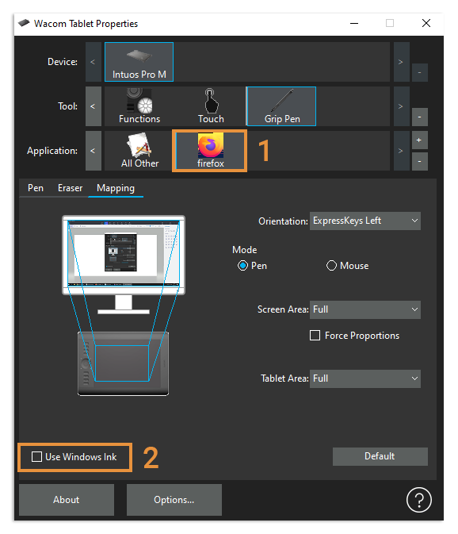Open the Screen Area dropdown
The width and height of the screenshot is (458, 534).
(x=364, y=309)
